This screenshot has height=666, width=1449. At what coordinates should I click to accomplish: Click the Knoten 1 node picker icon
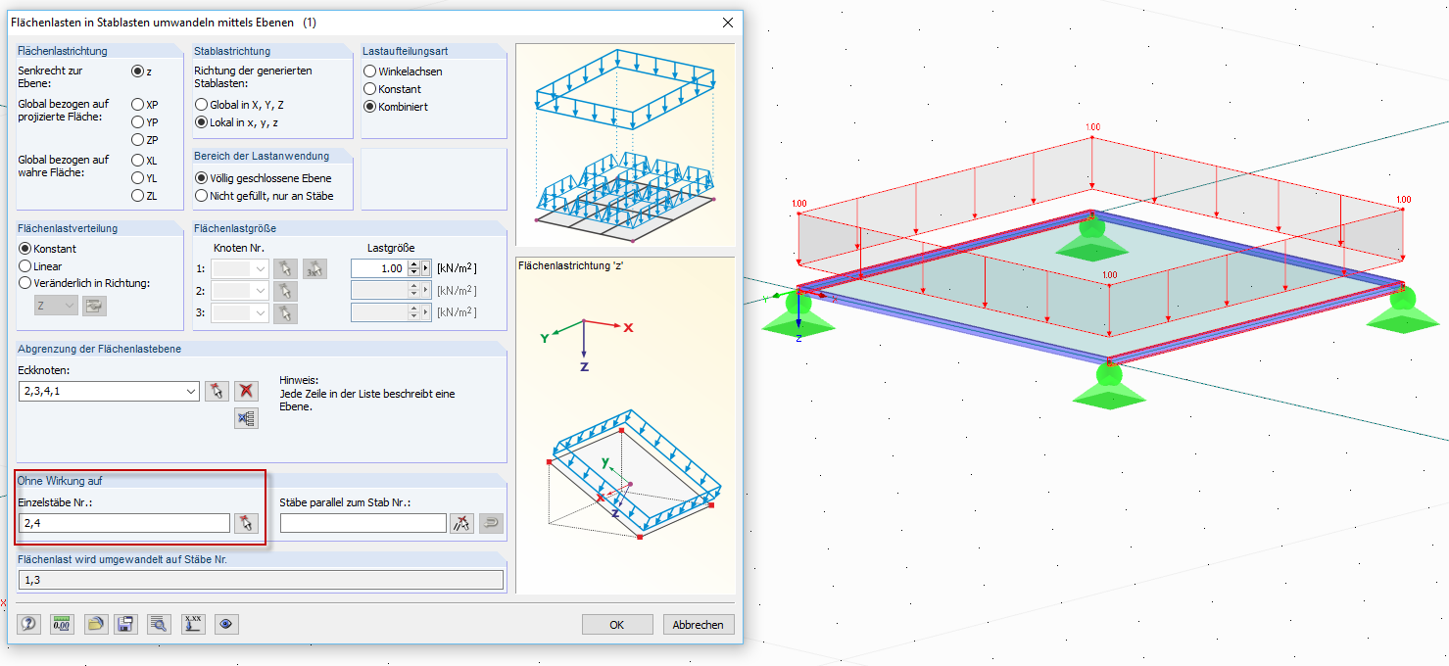tap(284, 268)
